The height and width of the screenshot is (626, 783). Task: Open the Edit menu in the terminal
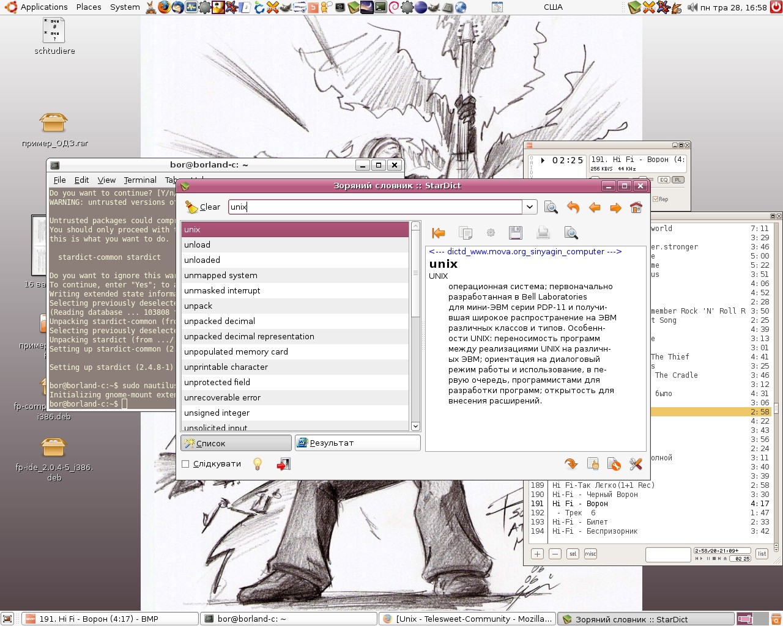[x=81, y=180]
